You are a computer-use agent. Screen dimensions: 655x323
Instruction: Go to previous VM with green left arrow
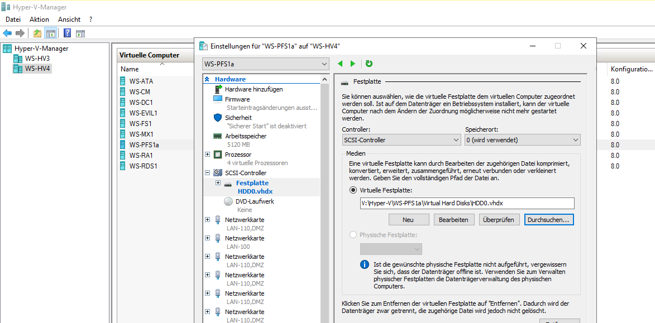(x=340, y=64)
